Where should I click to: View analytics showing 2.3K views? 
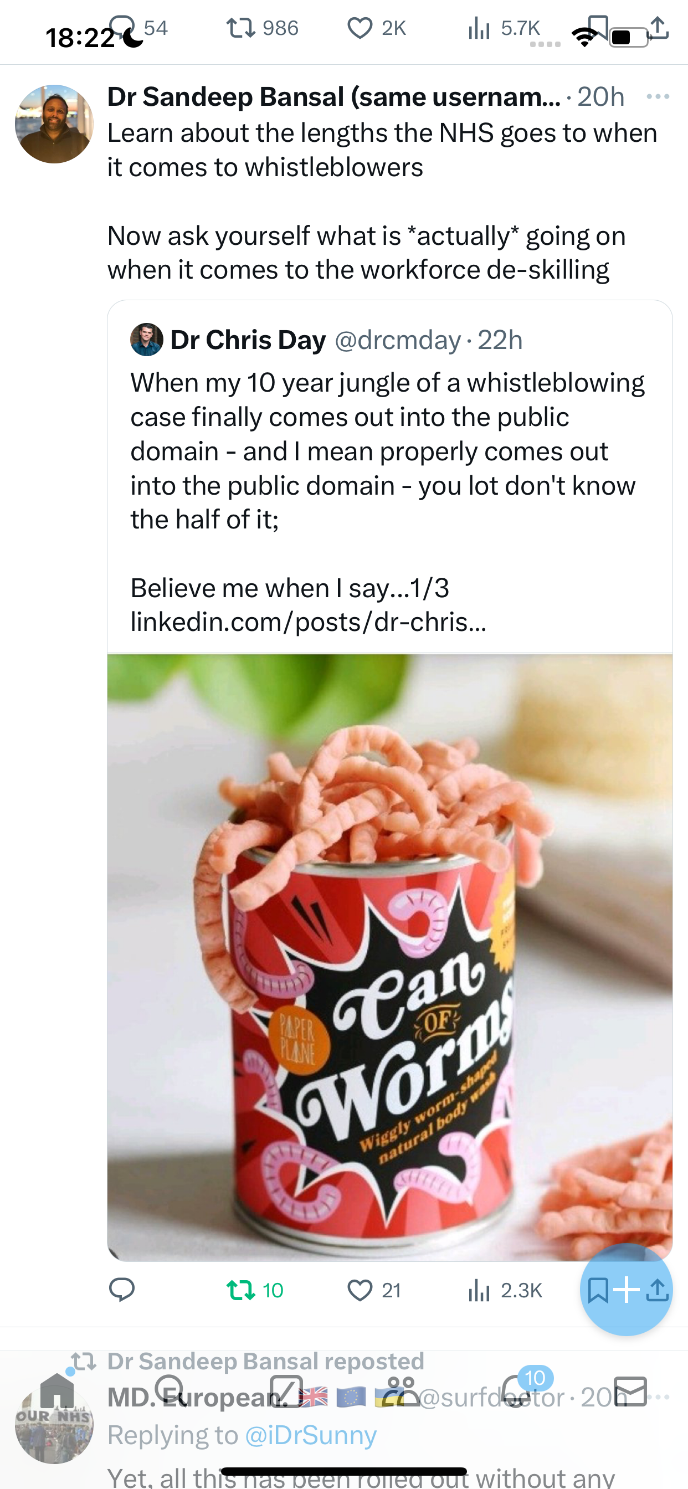[x=505, y=1290]
